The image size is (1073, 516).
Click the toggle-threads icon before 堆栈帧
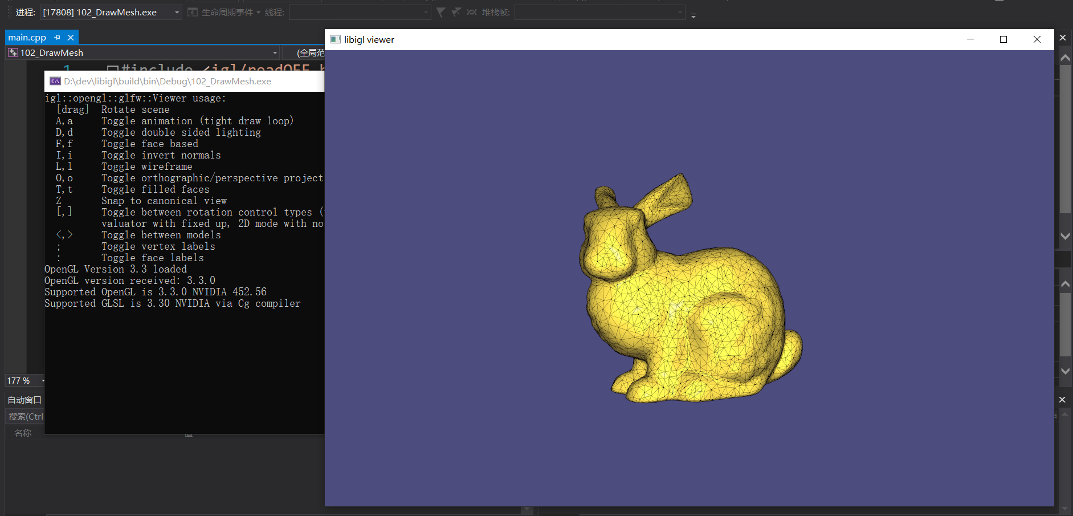[471, 12]
